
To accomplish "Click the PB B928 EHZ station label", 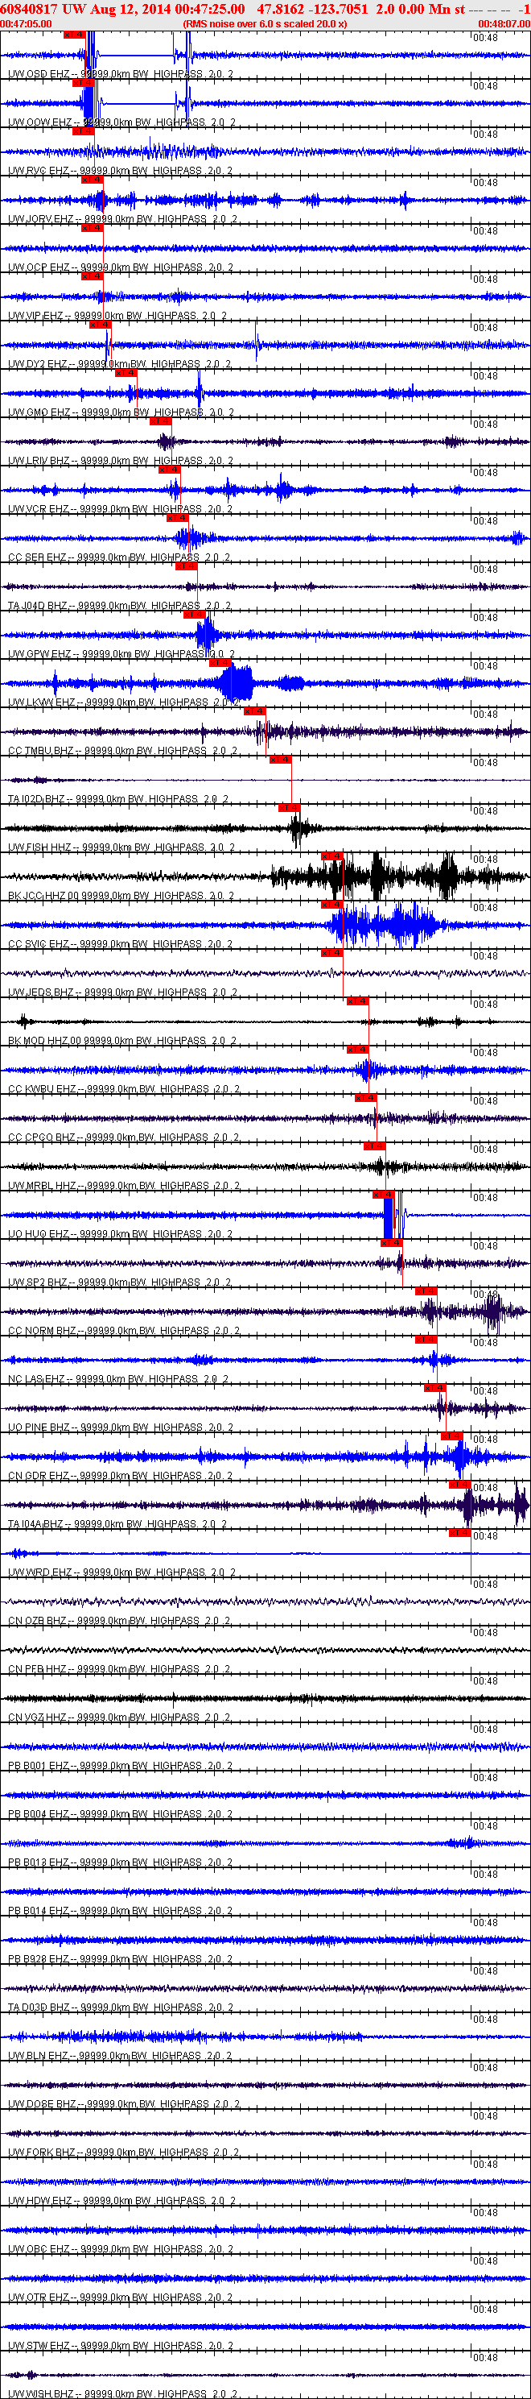I will click(120, 1959).
